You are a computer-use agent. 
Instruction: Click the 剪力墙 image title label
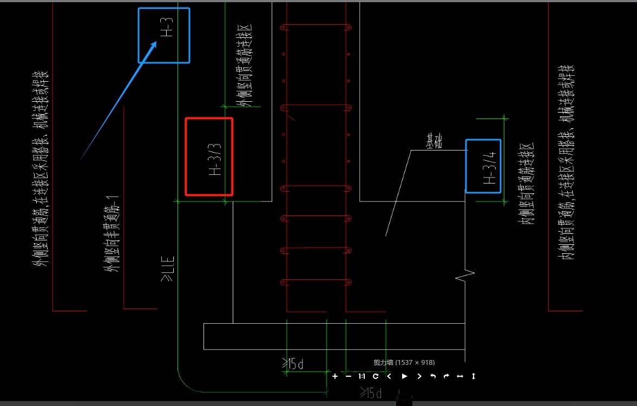click(404, 362)
